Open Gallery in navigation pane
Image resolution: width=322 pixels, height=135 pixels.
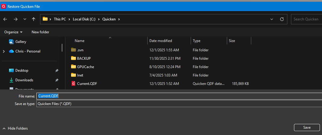[x=21, y=41]
